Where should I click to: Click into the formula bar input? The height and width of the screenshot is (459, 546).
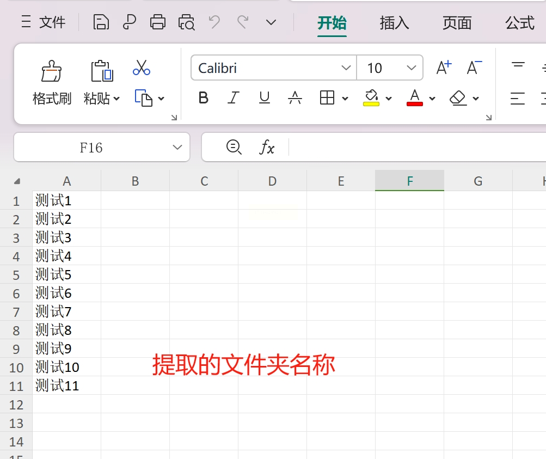tap(417, 147)
